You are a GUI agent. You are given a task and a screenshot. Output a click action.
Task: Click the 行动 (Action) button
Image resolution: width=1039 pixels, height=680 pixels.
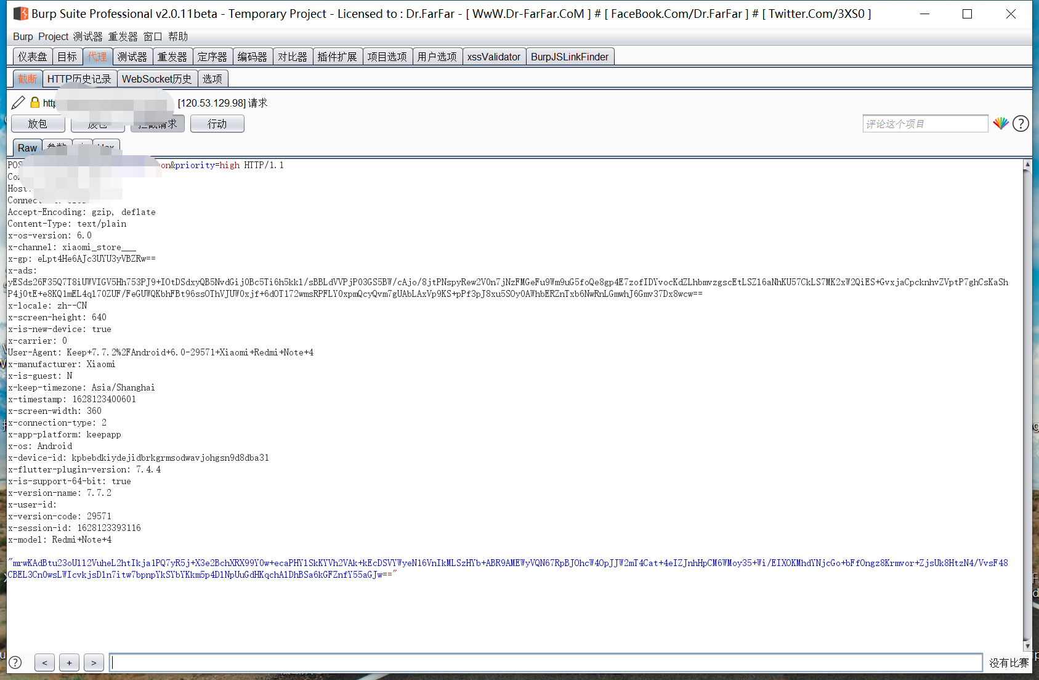click(217, 124)
